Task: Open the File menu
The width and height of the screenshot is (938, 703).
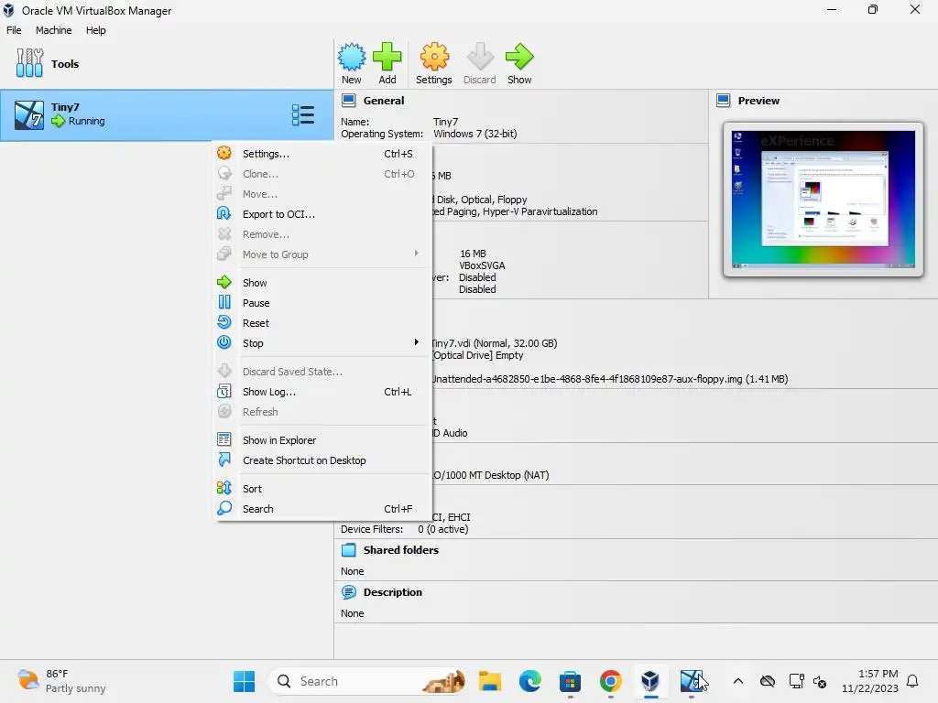Action: (14, 30)
